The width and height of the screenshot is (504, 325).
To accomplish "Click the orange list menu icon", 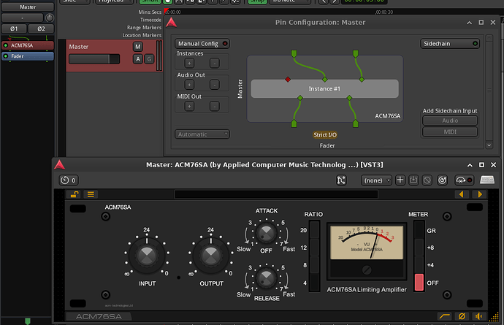I will pos(91,194).
